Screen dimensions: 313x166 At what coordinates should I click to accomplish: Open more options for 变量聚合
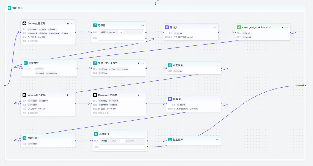[74, 63]
